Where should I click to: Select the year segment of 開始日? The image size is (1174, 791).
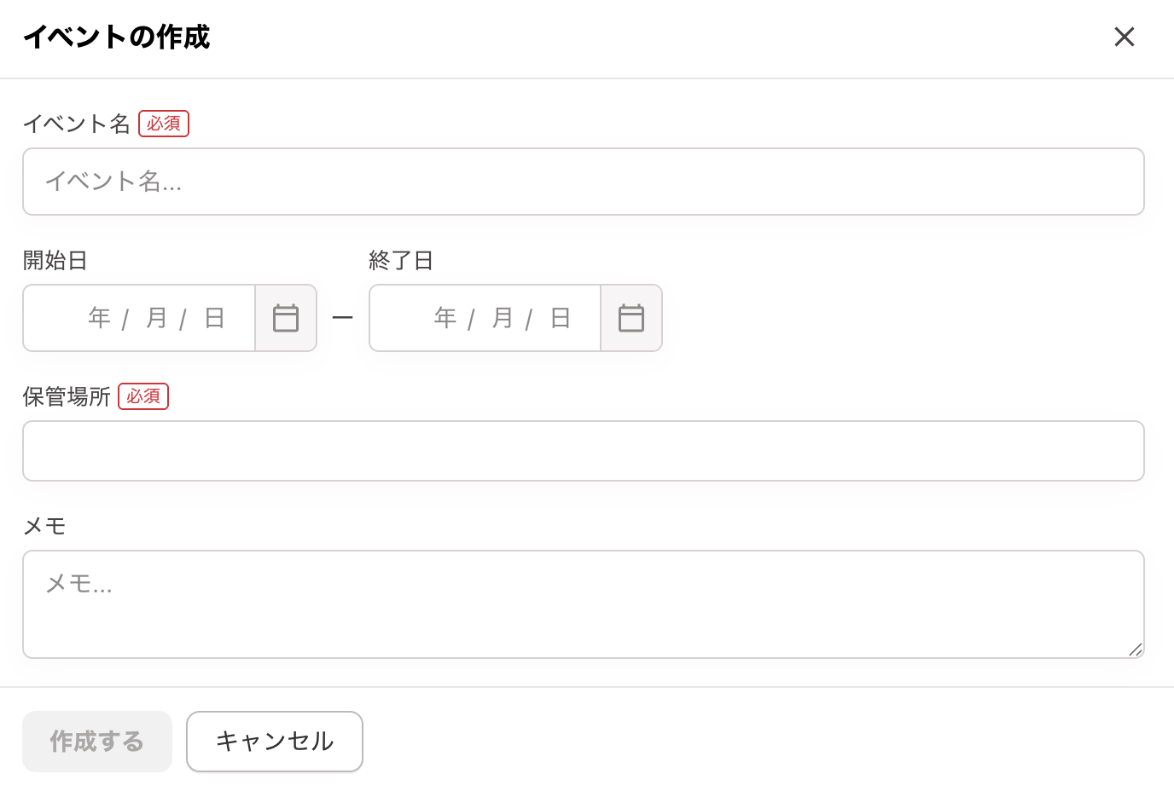click(100, 318)
